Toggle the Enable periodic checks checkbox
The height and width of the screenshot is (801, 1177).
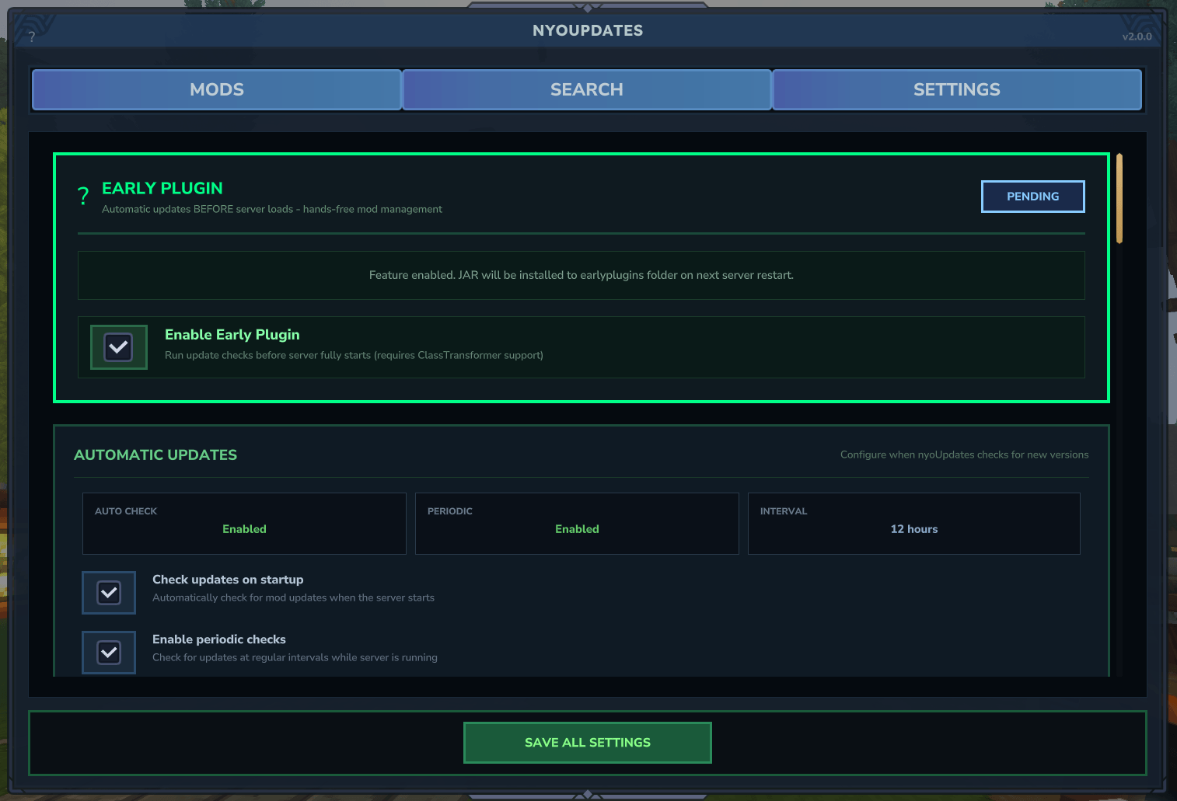click(109, 653)
